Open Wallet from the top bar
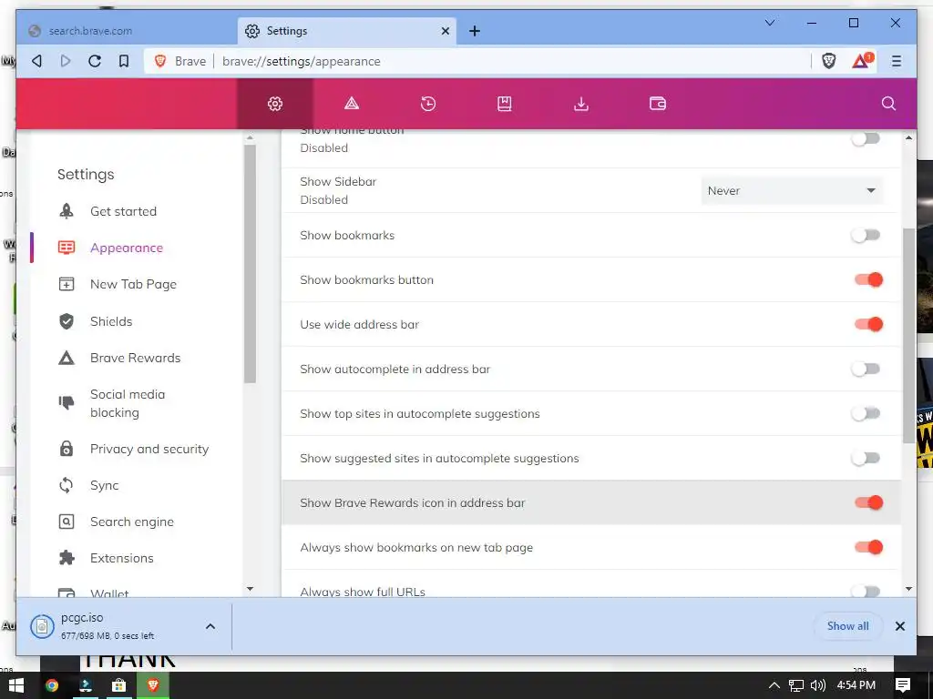This screenshot has width=933, height=699. tap(658, 104)
